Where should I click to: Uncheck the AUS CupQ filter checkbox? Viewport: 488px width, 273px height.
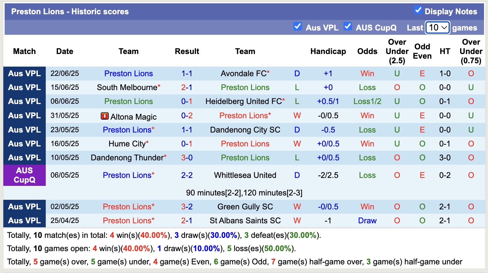pos(347,27)
